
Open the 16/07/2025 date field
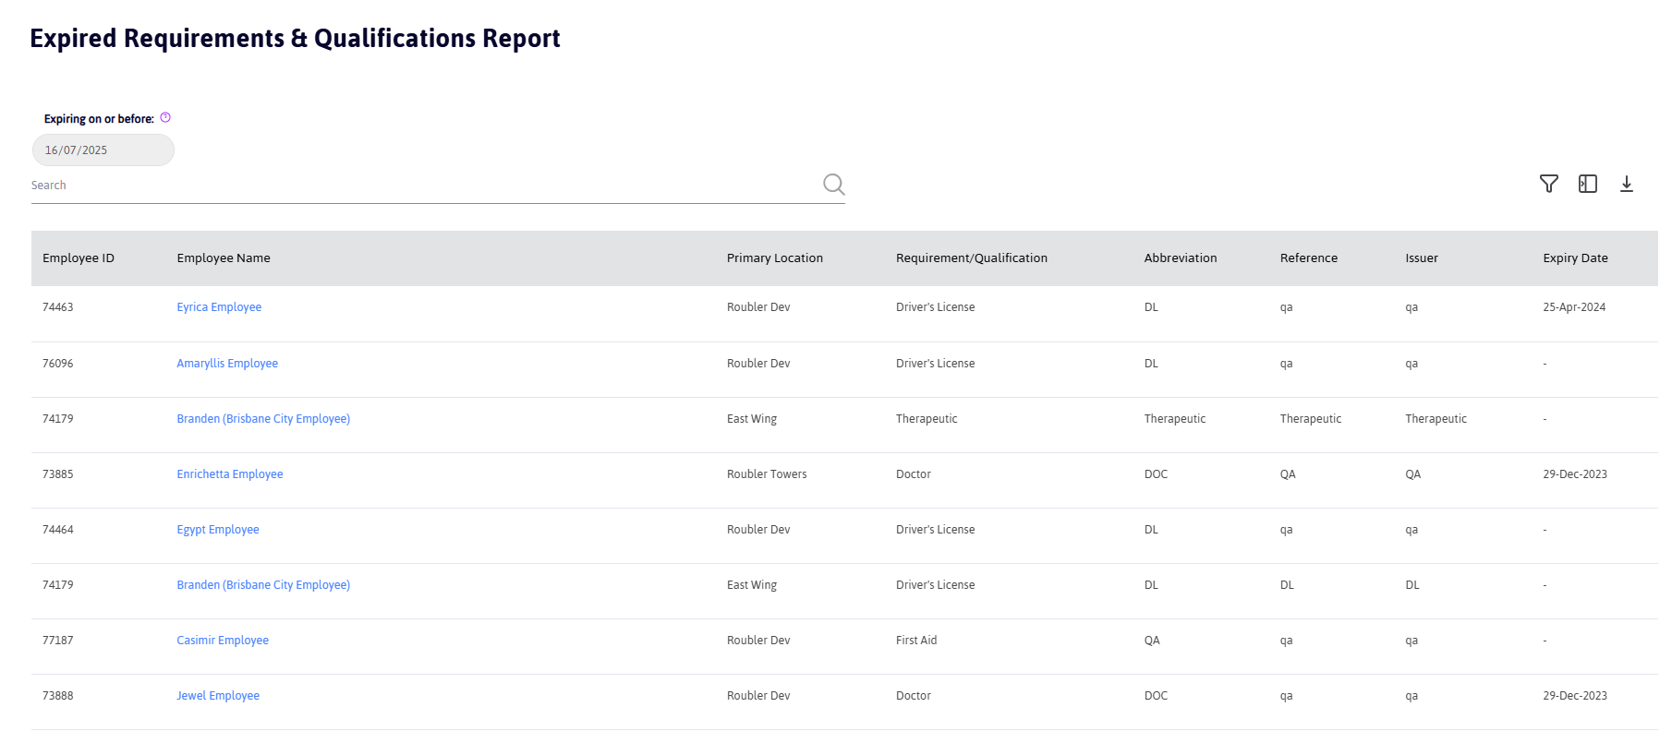click(x=103, y=150)
